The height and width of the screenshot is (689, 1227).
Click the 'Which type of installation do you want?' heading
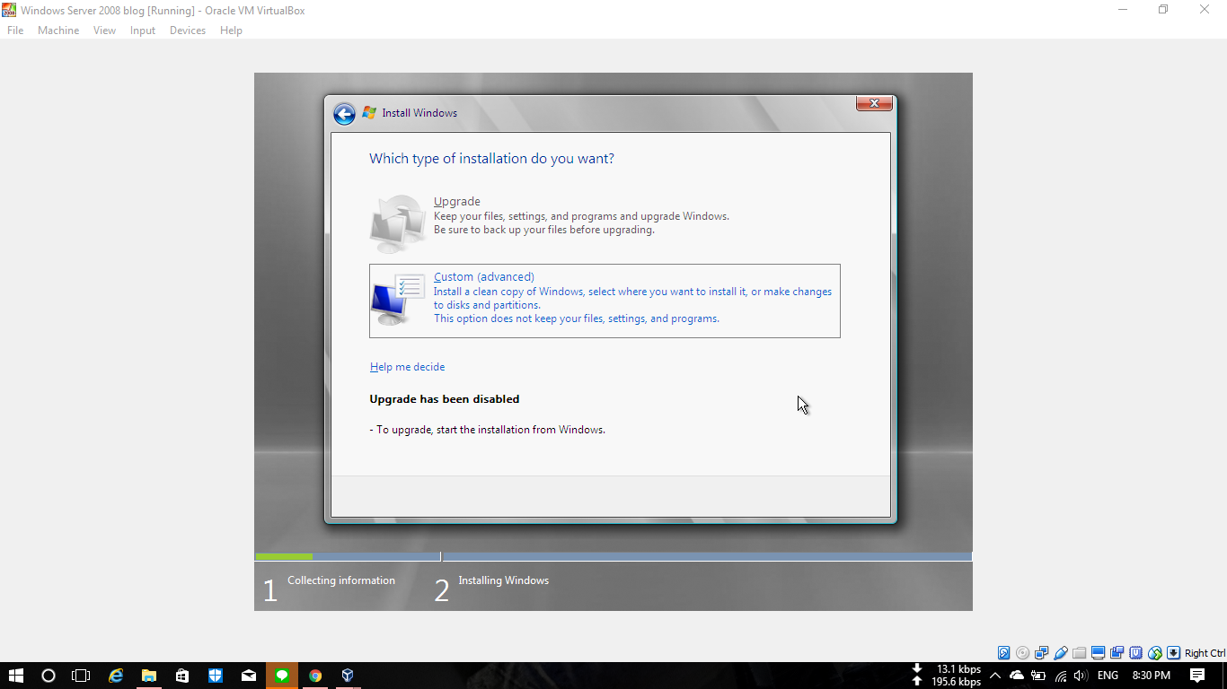(x=492, y=159)
